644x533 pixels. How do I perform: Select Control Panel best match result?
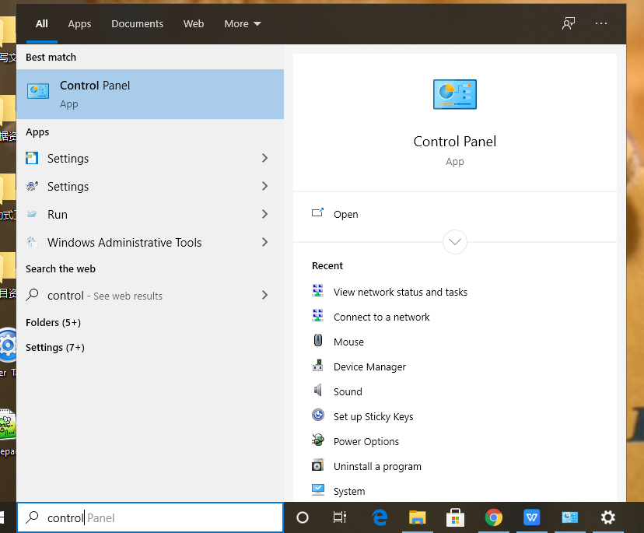coord(150,94)
